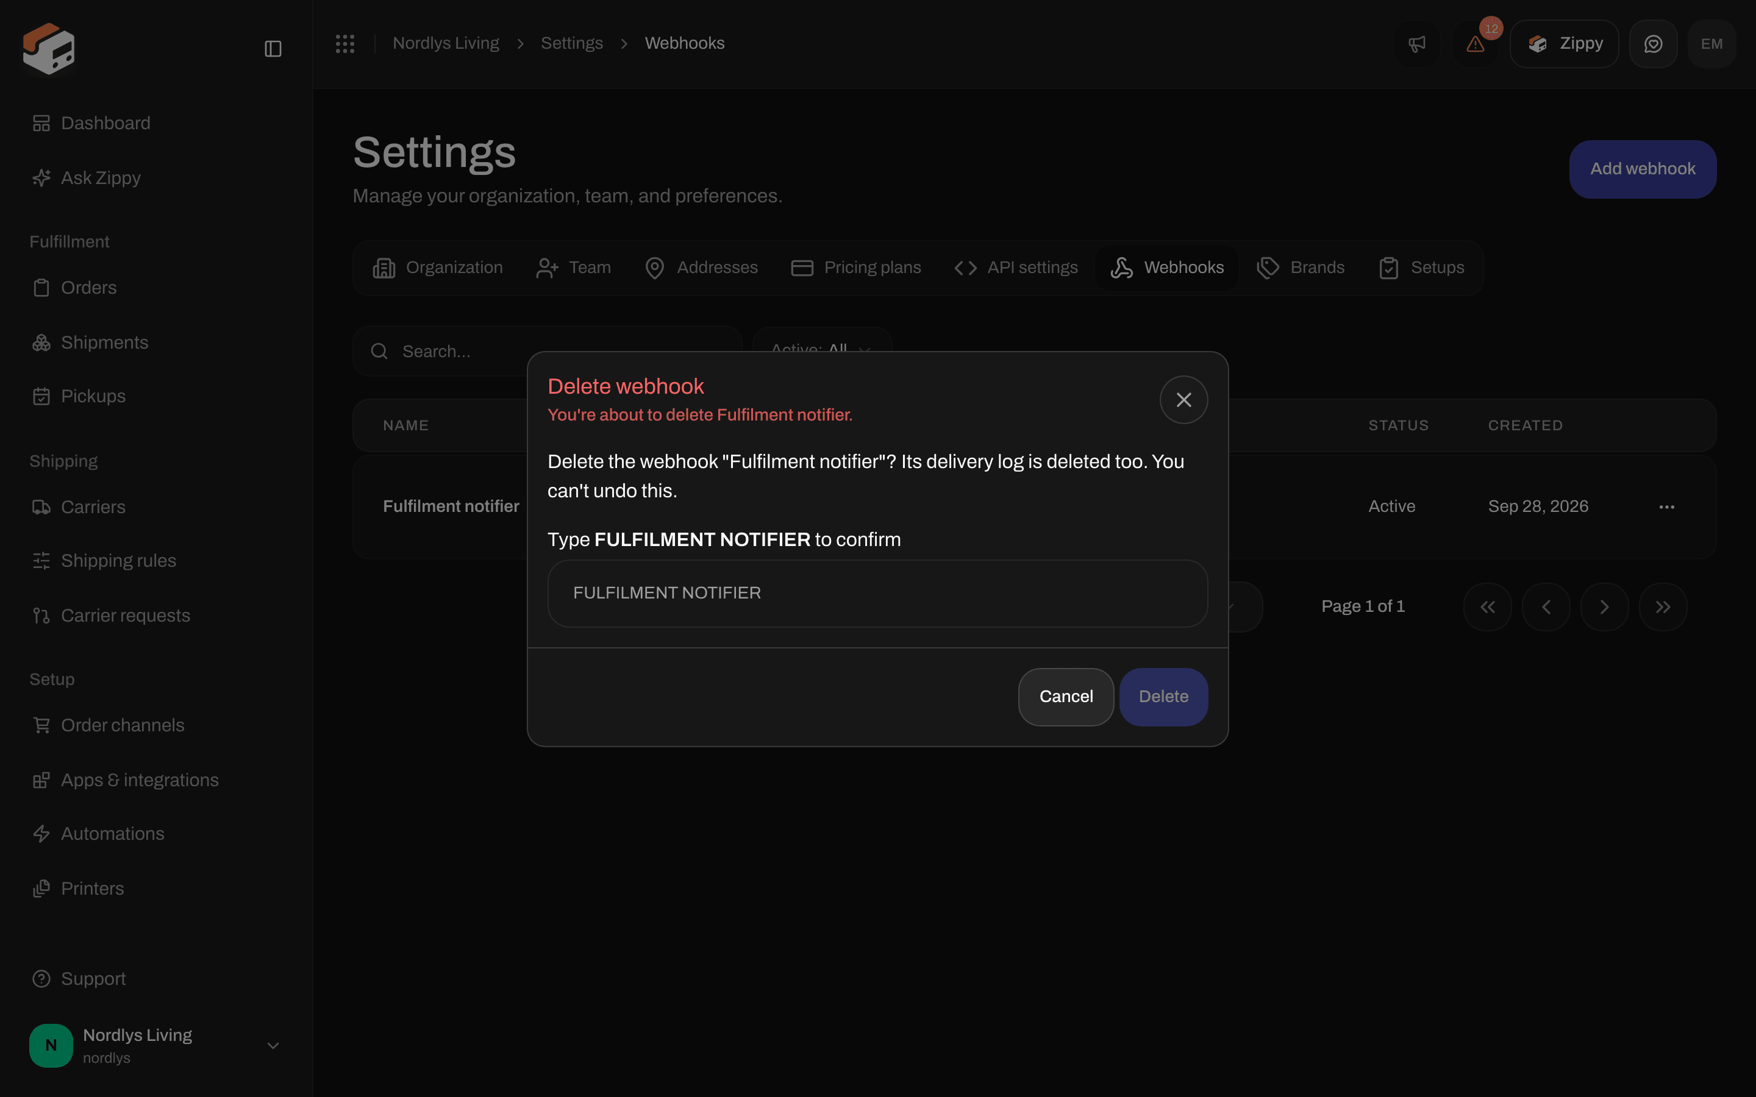Viewport: 1756px width, 1097px height.
Task: Switch to the API settings tab
Action: click(x=1016, y=268)
